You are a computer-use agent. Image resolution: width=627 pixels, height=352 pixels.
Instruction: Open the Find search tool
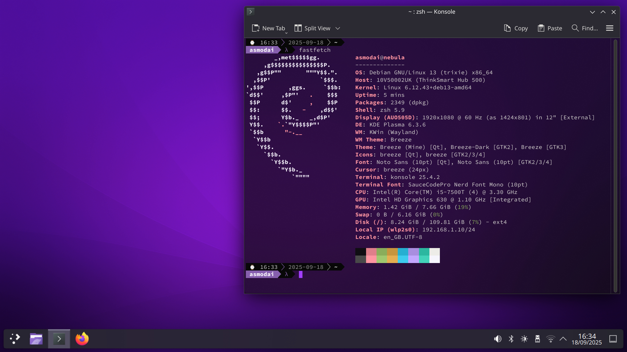click(585, 28)
